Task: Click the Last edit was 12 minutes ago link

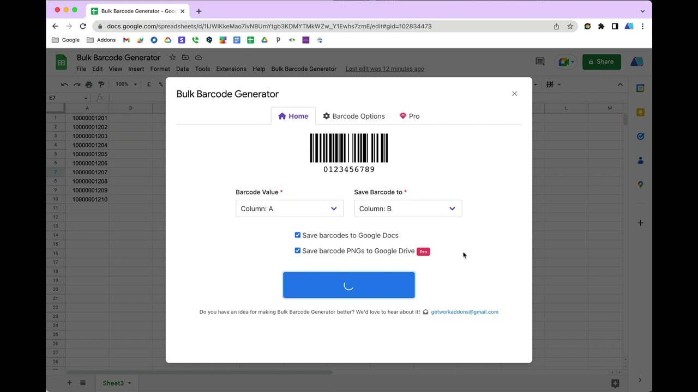Action: pyautogui.click(x=384, y=69)
